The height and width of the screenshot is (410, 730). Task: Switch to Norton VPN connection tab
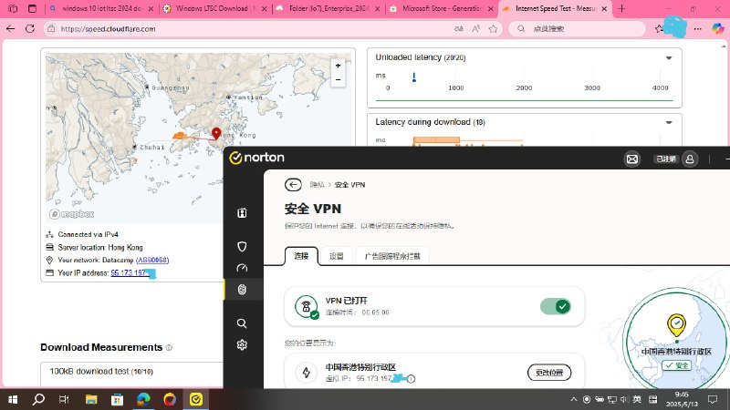pyautogui.click(x=301, y=256)
